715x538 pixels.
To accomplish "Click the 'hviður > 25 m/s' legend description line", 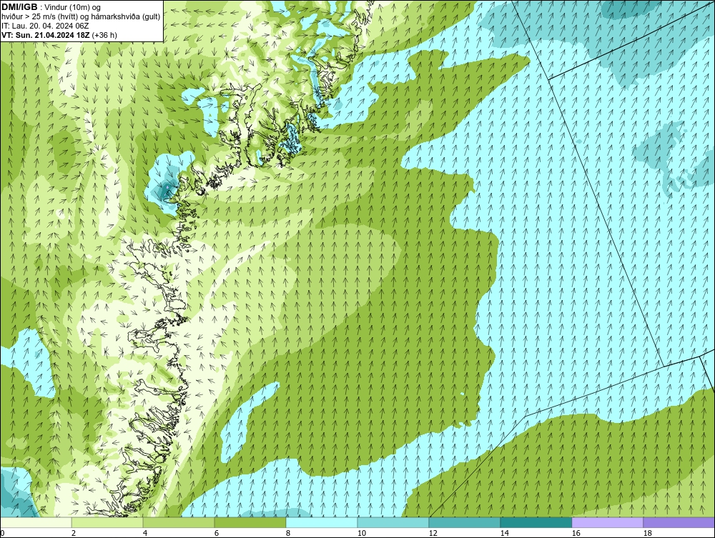I will 81,16.
